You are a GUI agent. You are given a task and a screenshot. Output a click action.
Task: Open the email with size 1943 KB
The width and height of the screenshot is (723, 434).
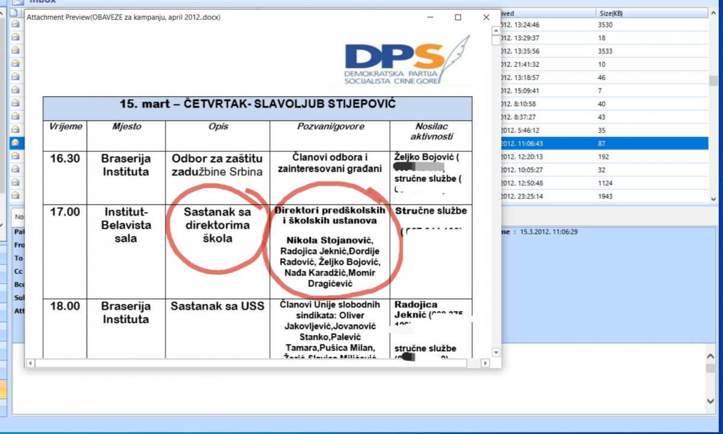[x=602, y=197]
